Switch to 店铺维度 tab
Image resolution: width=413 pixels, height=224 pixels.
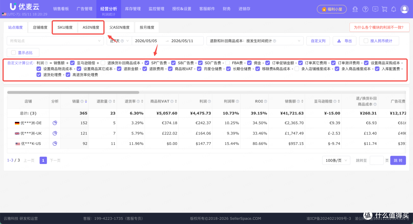[x=40, y=28]
